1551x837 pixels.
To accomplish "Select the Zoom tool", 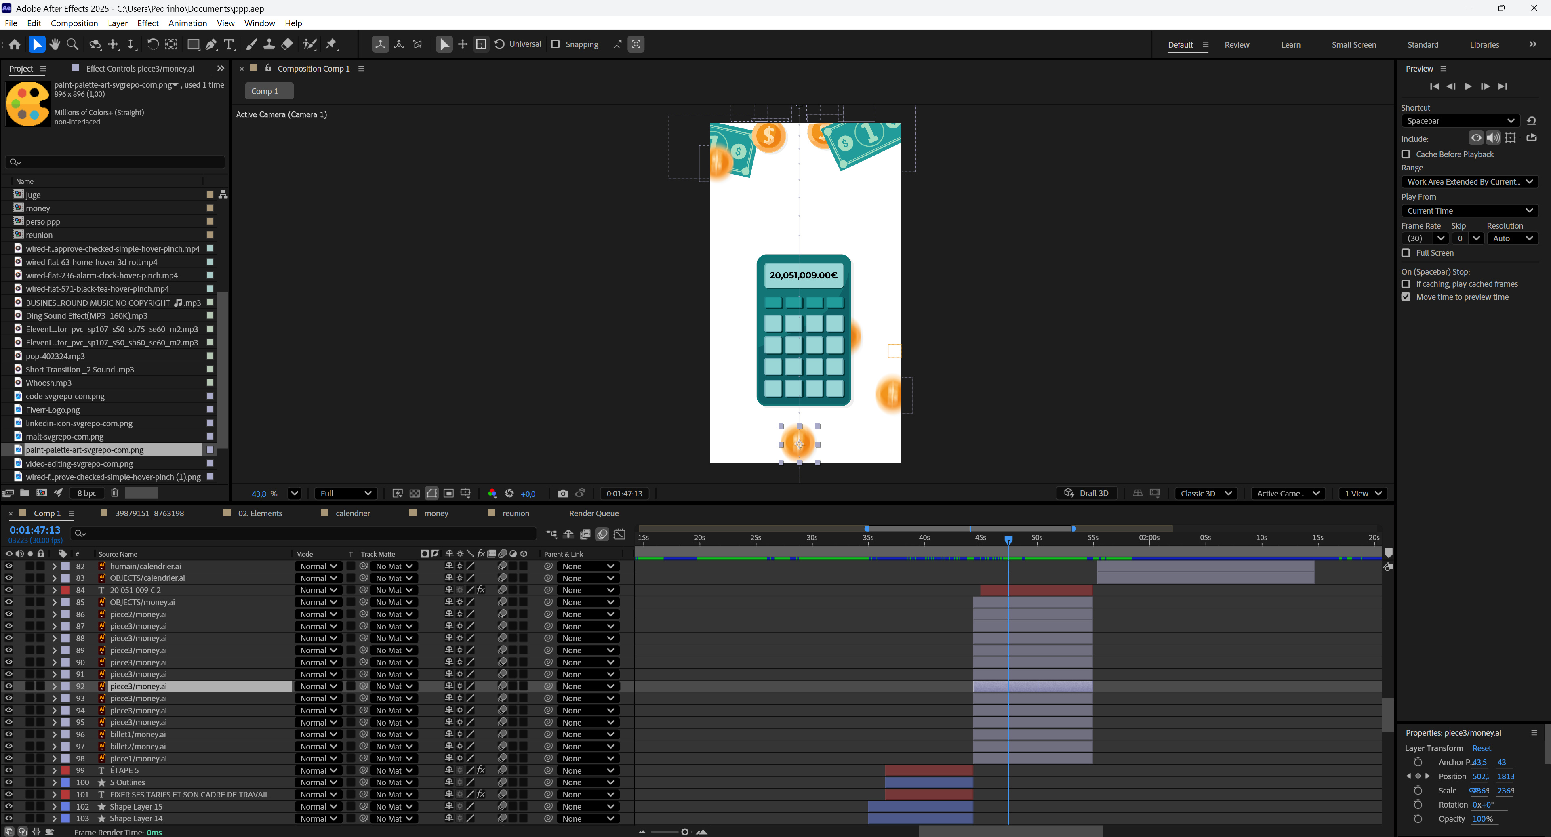I will [x=73, y=44].
